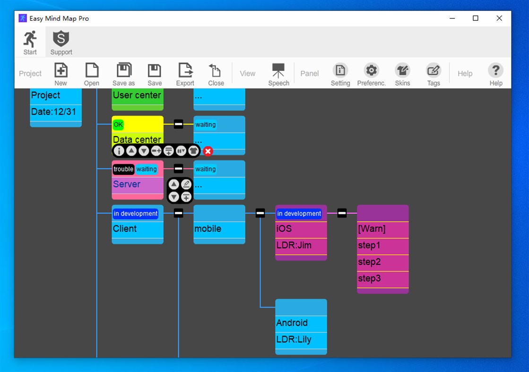
Task: Open Help with the question mark icon
Action: [x=495, y=74]
